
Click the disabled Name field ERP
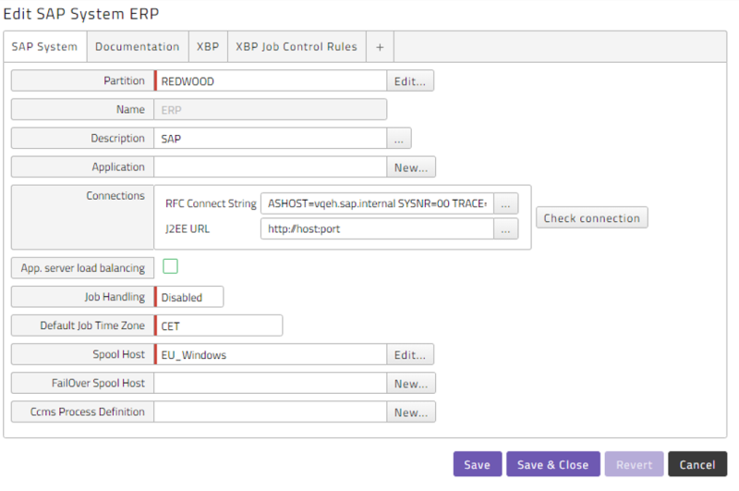(x=271, y=109)
